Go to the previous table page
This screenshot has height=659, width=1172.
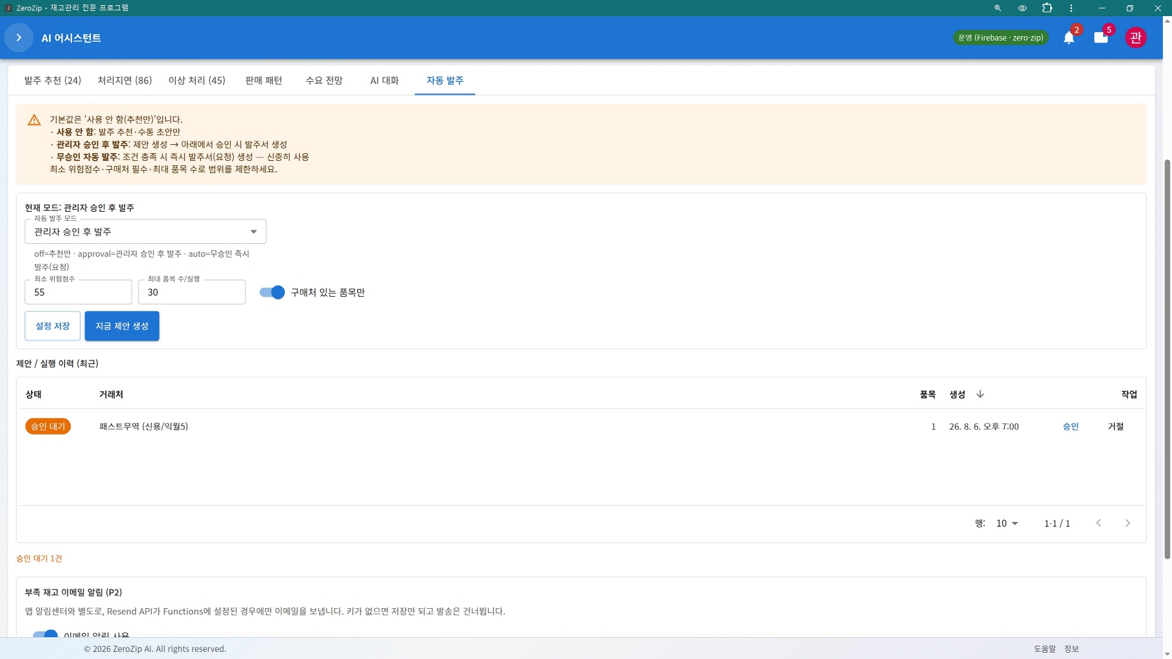pyautogui.click(x=1099, y=523)
